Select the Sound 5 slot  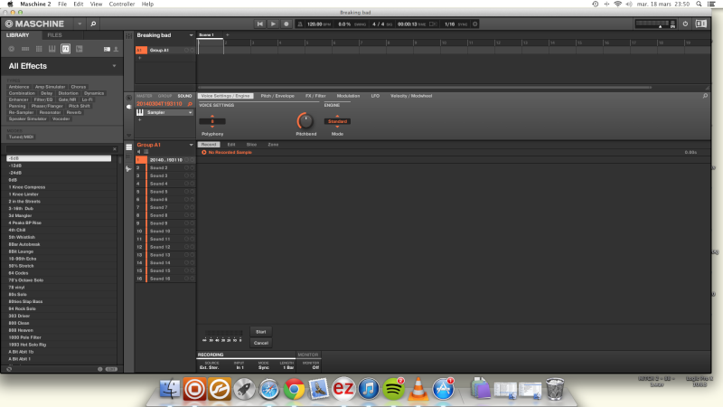(165, 192)
